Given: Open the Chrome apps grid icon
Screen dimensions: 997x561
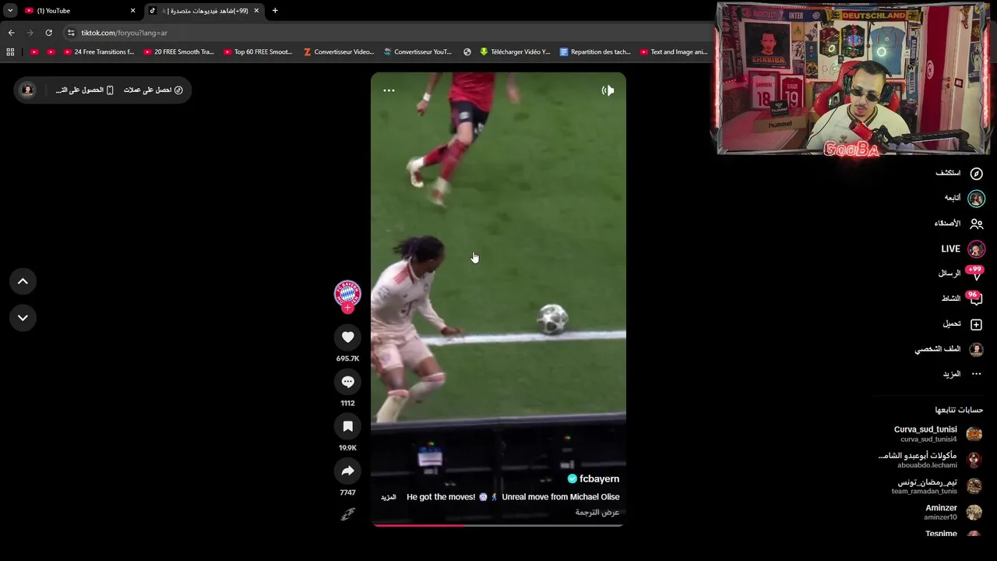Looking at the screenshot, I should [x=10, y=52].
